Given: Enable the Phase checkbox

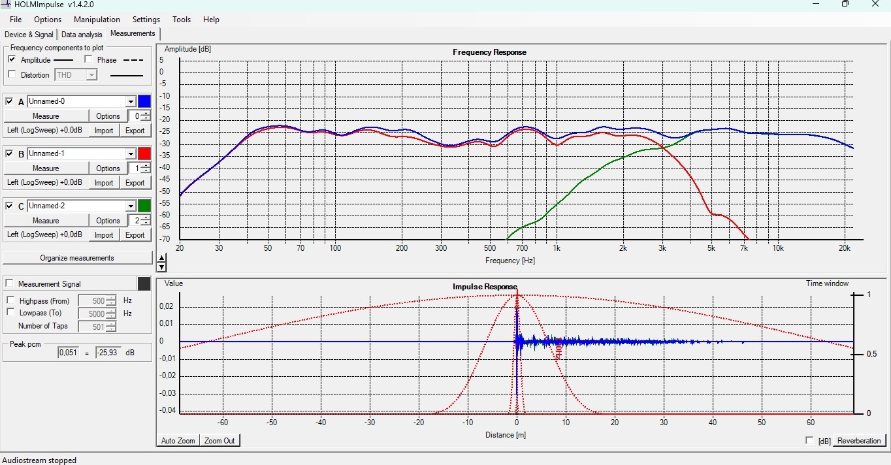Looking at the screenshot, I should pos(88,59).
